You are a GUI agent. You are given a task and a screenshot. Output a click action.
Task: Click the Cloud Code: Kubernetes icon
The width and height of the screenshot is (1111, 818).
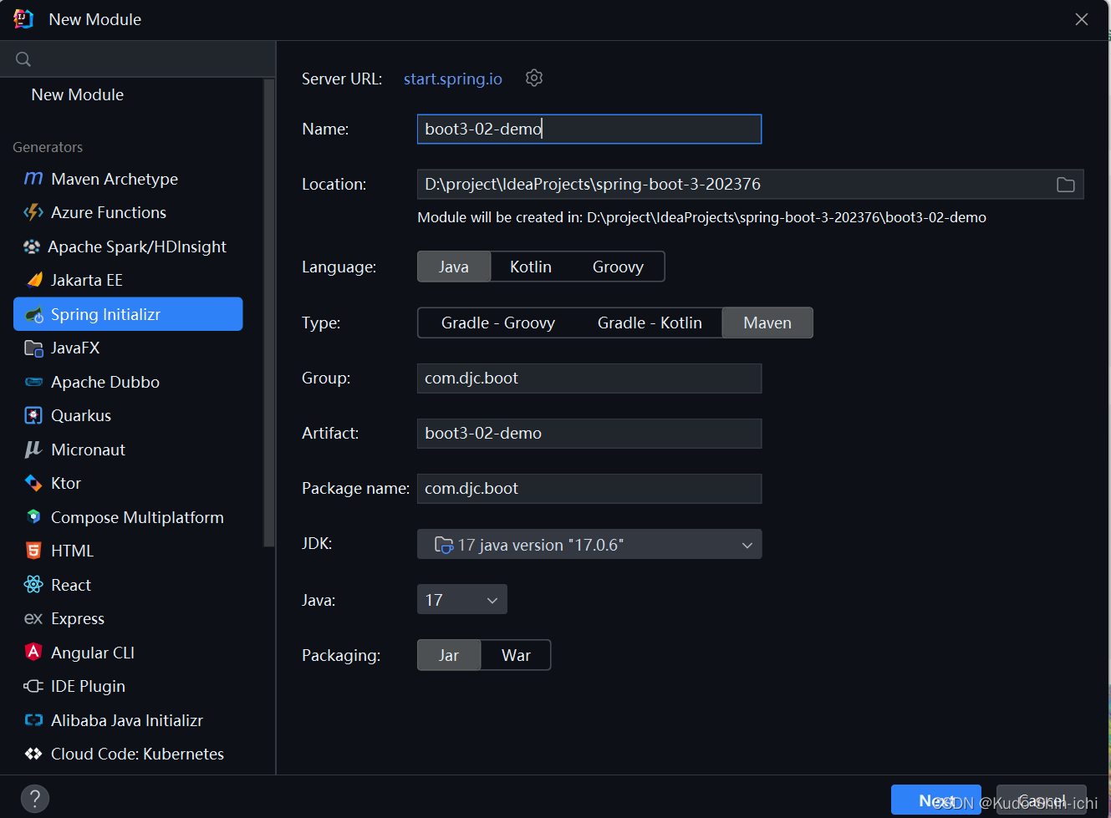(33, 754)
